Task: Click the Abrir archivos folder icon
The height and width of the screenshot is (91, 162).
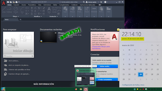Action: point(6,61)
